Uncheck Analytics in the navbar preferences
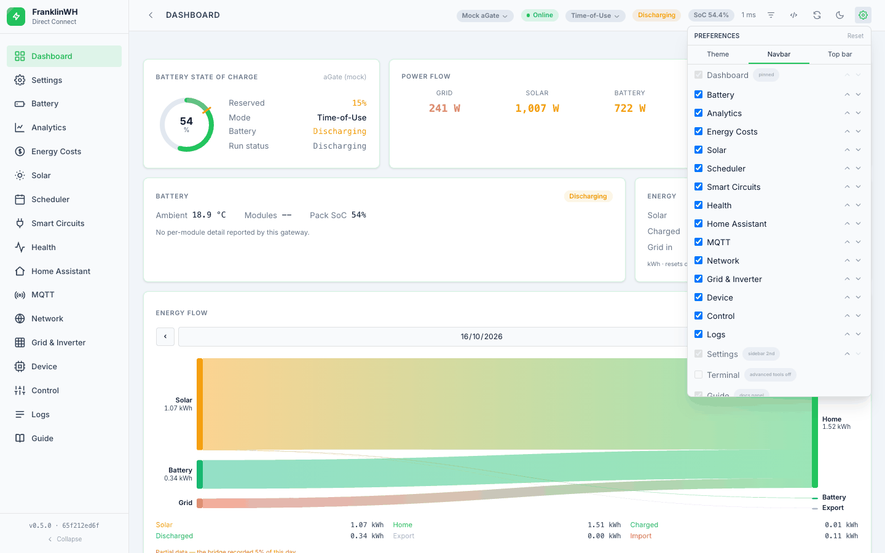 tap(699, 113)
